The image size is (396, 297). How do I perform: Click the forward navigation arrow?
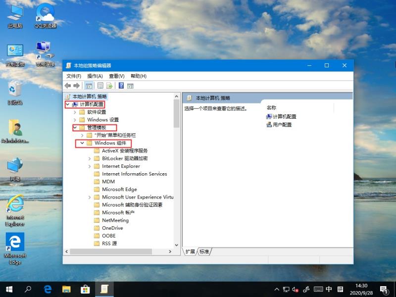pos(76,85)
